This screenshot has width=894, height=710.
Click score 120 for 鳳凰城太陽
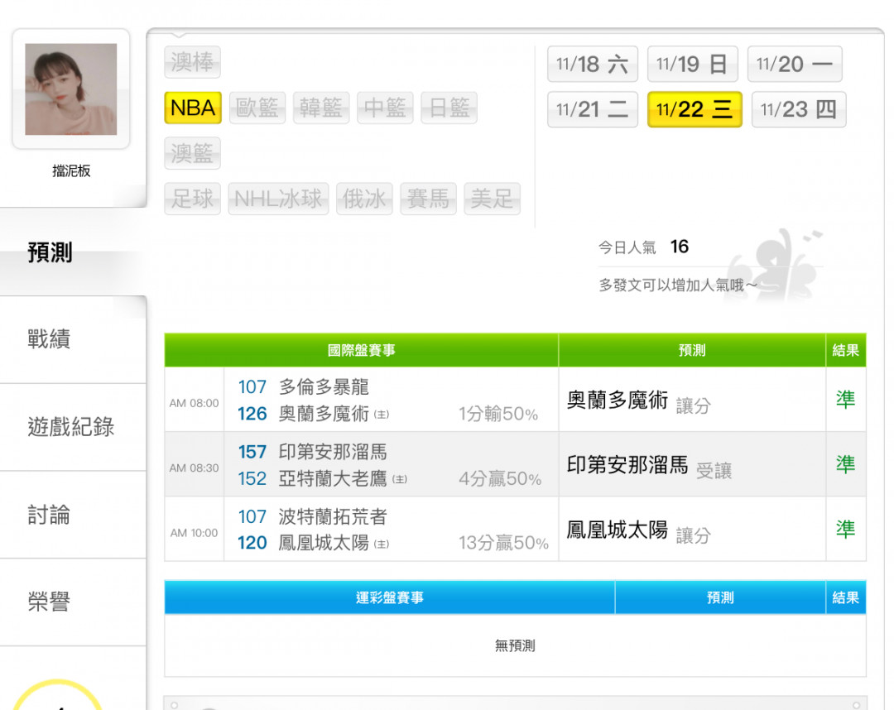[252, 543]
